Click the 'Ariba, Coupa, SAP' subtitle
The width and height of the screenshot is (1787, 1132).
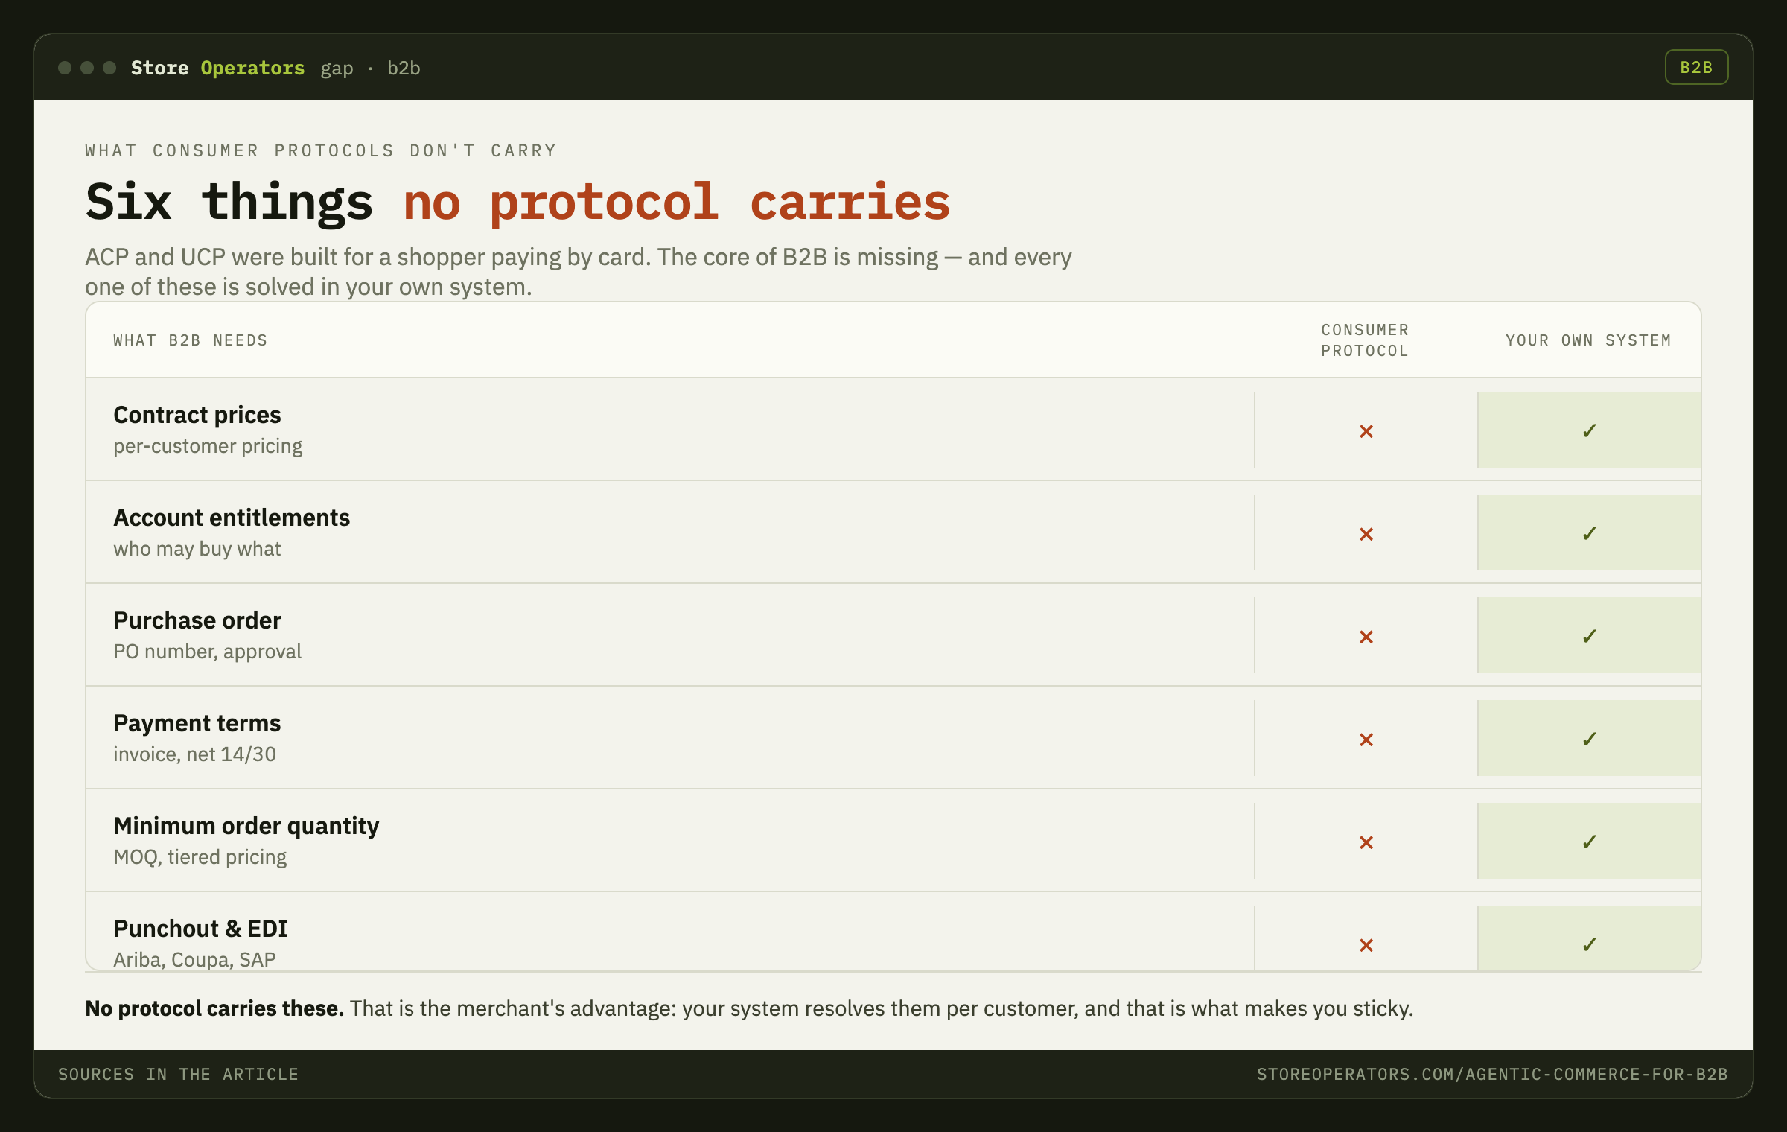(194, 959)
